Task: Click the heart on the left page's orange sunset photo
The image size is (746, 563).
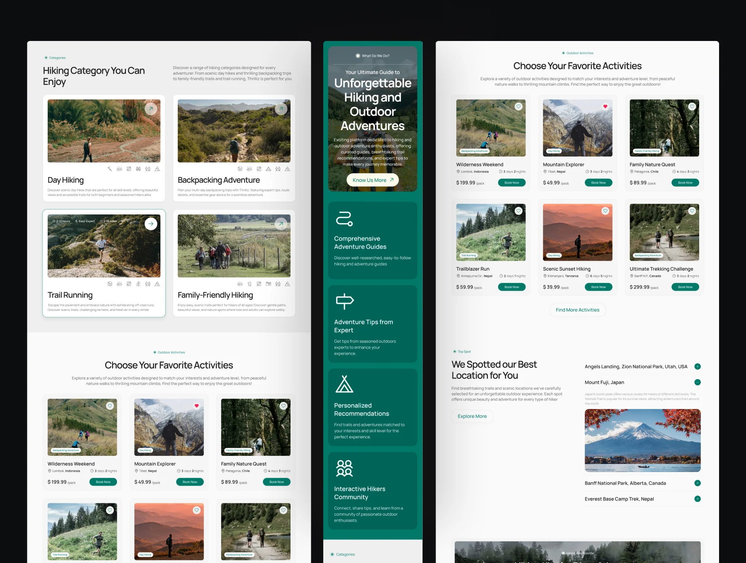Action: point(197,510)
